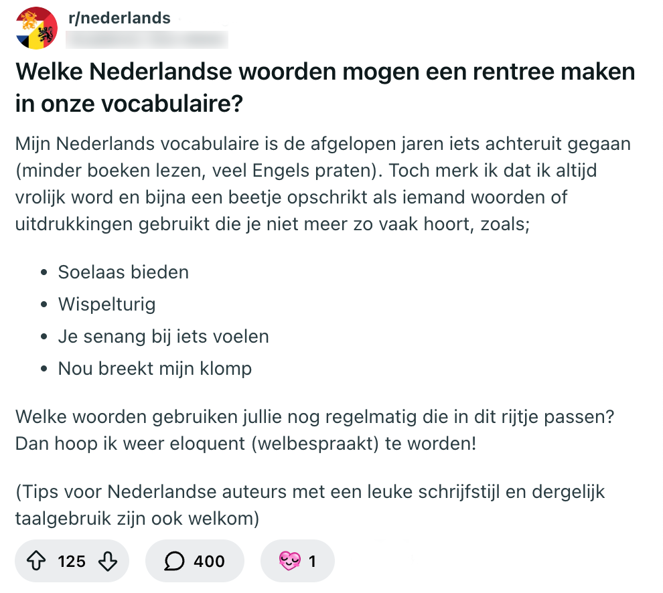Screen dimensions: 663x593
Task: Click the heart award icon
Action: (291, 561)
